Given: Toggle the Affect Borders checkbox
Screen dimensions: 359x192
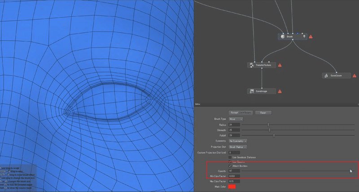Looking at the screenshot, I should [x=230, y=166].
